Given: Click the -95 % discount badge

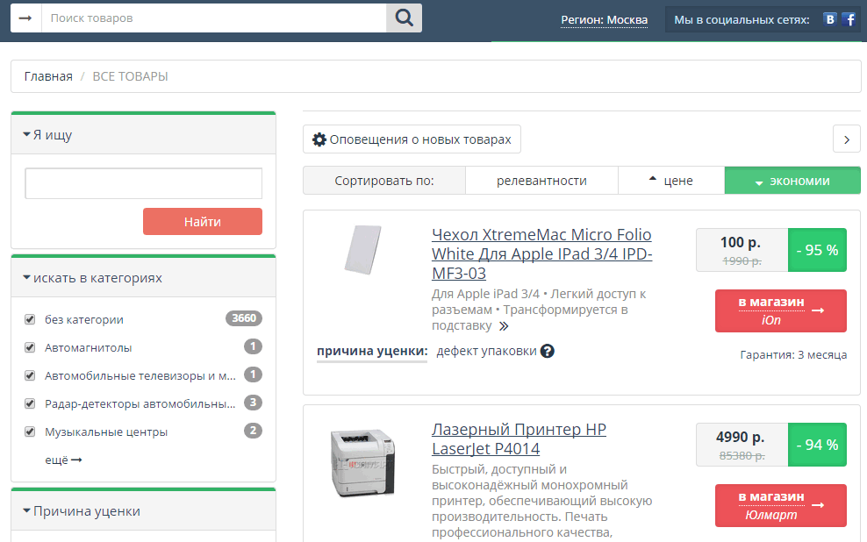Looking at the screenshot, I should click(817, 250).
